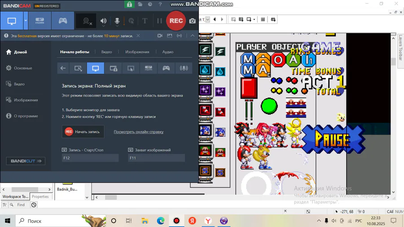Open the scheduled recording clock icon
The width and height of the screenshot is (404, 227).
coord(150,4)
